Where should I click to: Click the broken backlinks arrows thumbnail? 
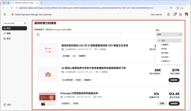pos(48,50)
